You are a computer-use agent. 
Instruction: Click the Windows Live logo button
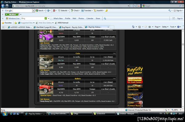click(x=13, y=19)
